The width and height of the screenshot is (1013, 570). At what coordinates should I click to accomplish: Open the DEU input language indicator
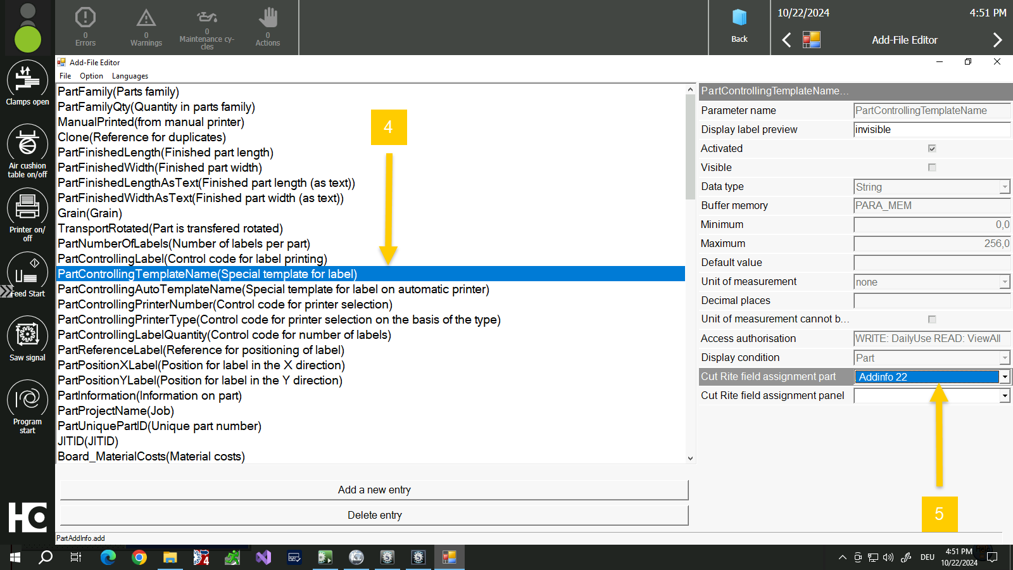click(928, 557)
